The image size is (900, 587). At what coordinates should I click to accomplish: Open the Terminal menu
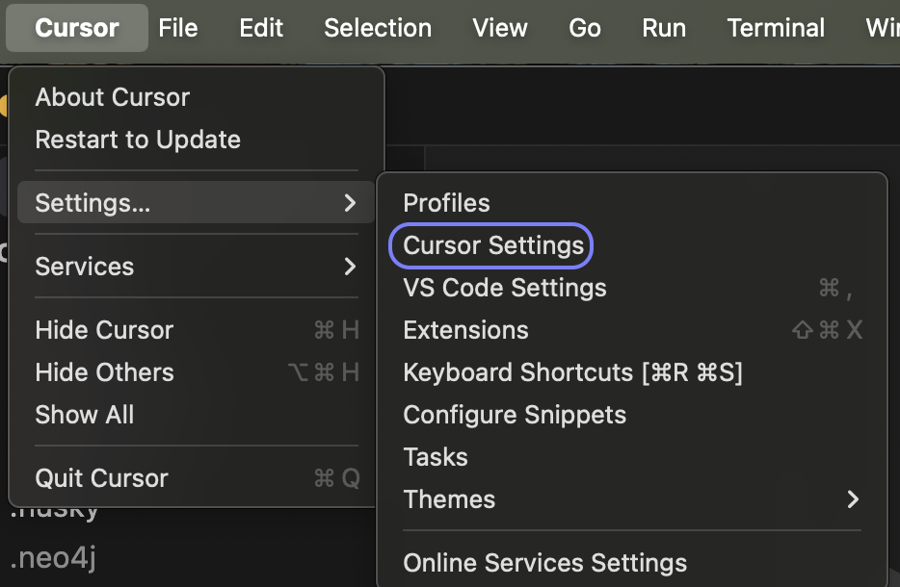point(776,28)
